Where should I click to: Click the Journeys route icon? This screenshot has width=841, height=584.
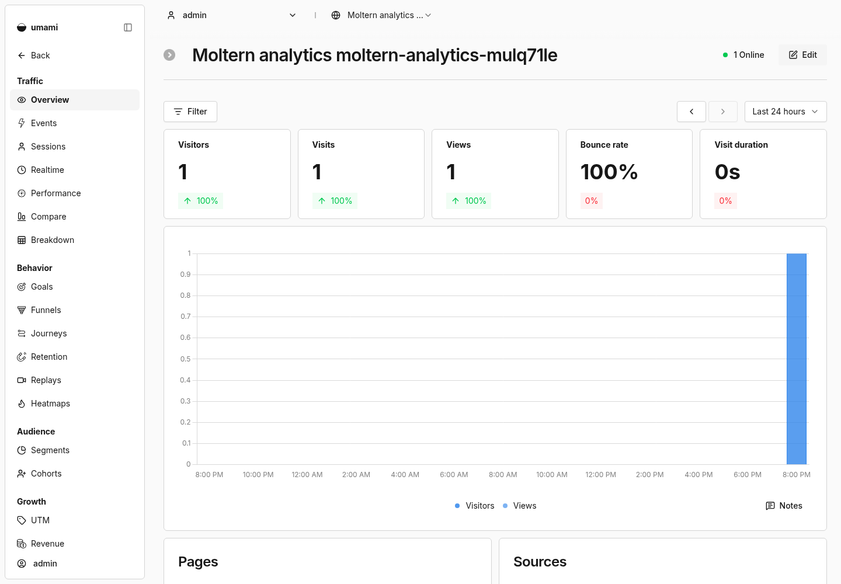pyautogui.click(x=22, y=333)
